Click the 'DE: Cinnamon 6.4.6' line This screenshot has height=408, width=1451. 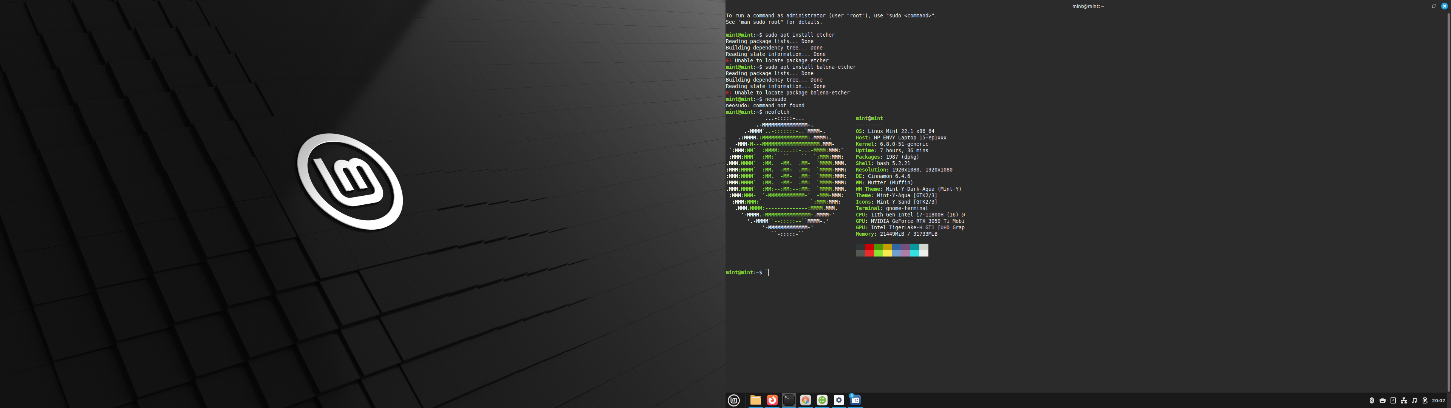pyautogui.click(x=883, y=176)
